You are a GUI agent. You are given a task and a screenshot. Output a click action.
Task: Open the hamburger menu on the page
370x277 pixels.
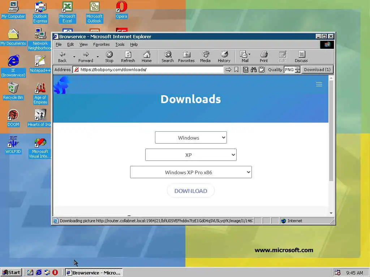(x=319, y=84)
